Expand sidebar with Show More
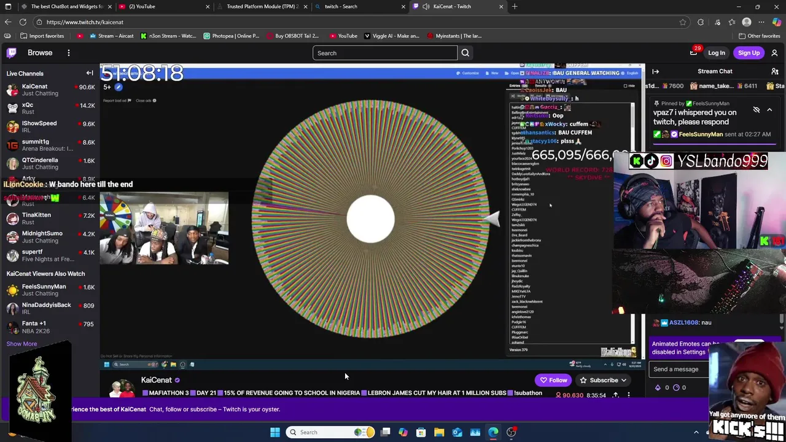Image resolution: width=786 pixels, height=442 pixels. click(x=21, y=344)
